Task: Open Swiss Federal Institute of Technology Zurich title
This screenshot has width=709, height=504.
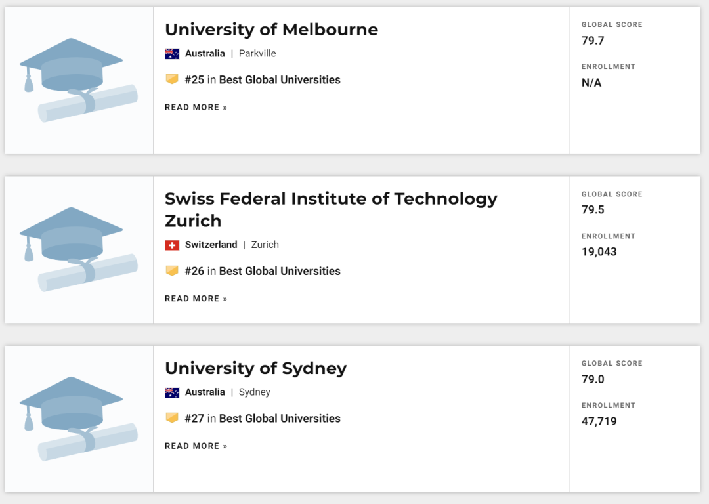Action: (x=331, y=209)
